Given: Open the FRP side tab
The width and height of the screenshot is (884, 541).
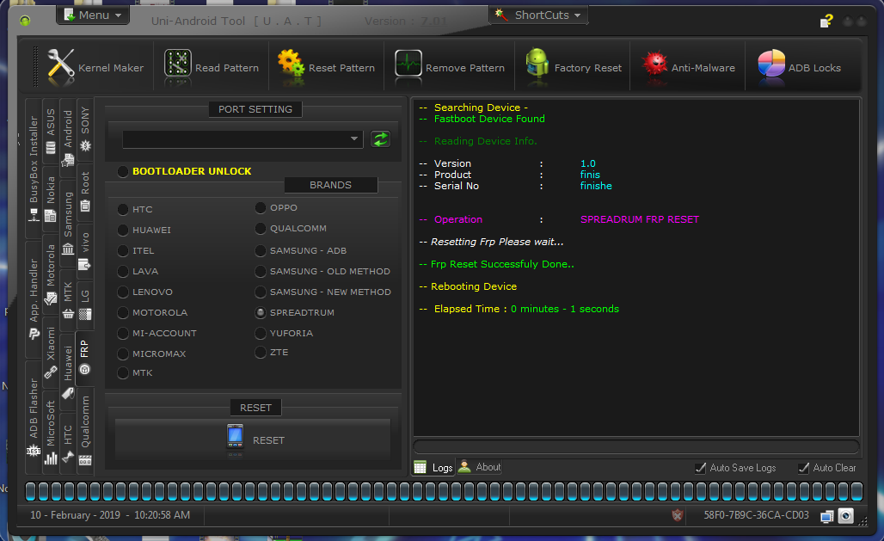Looking at the screenshot, I should 84,358.
